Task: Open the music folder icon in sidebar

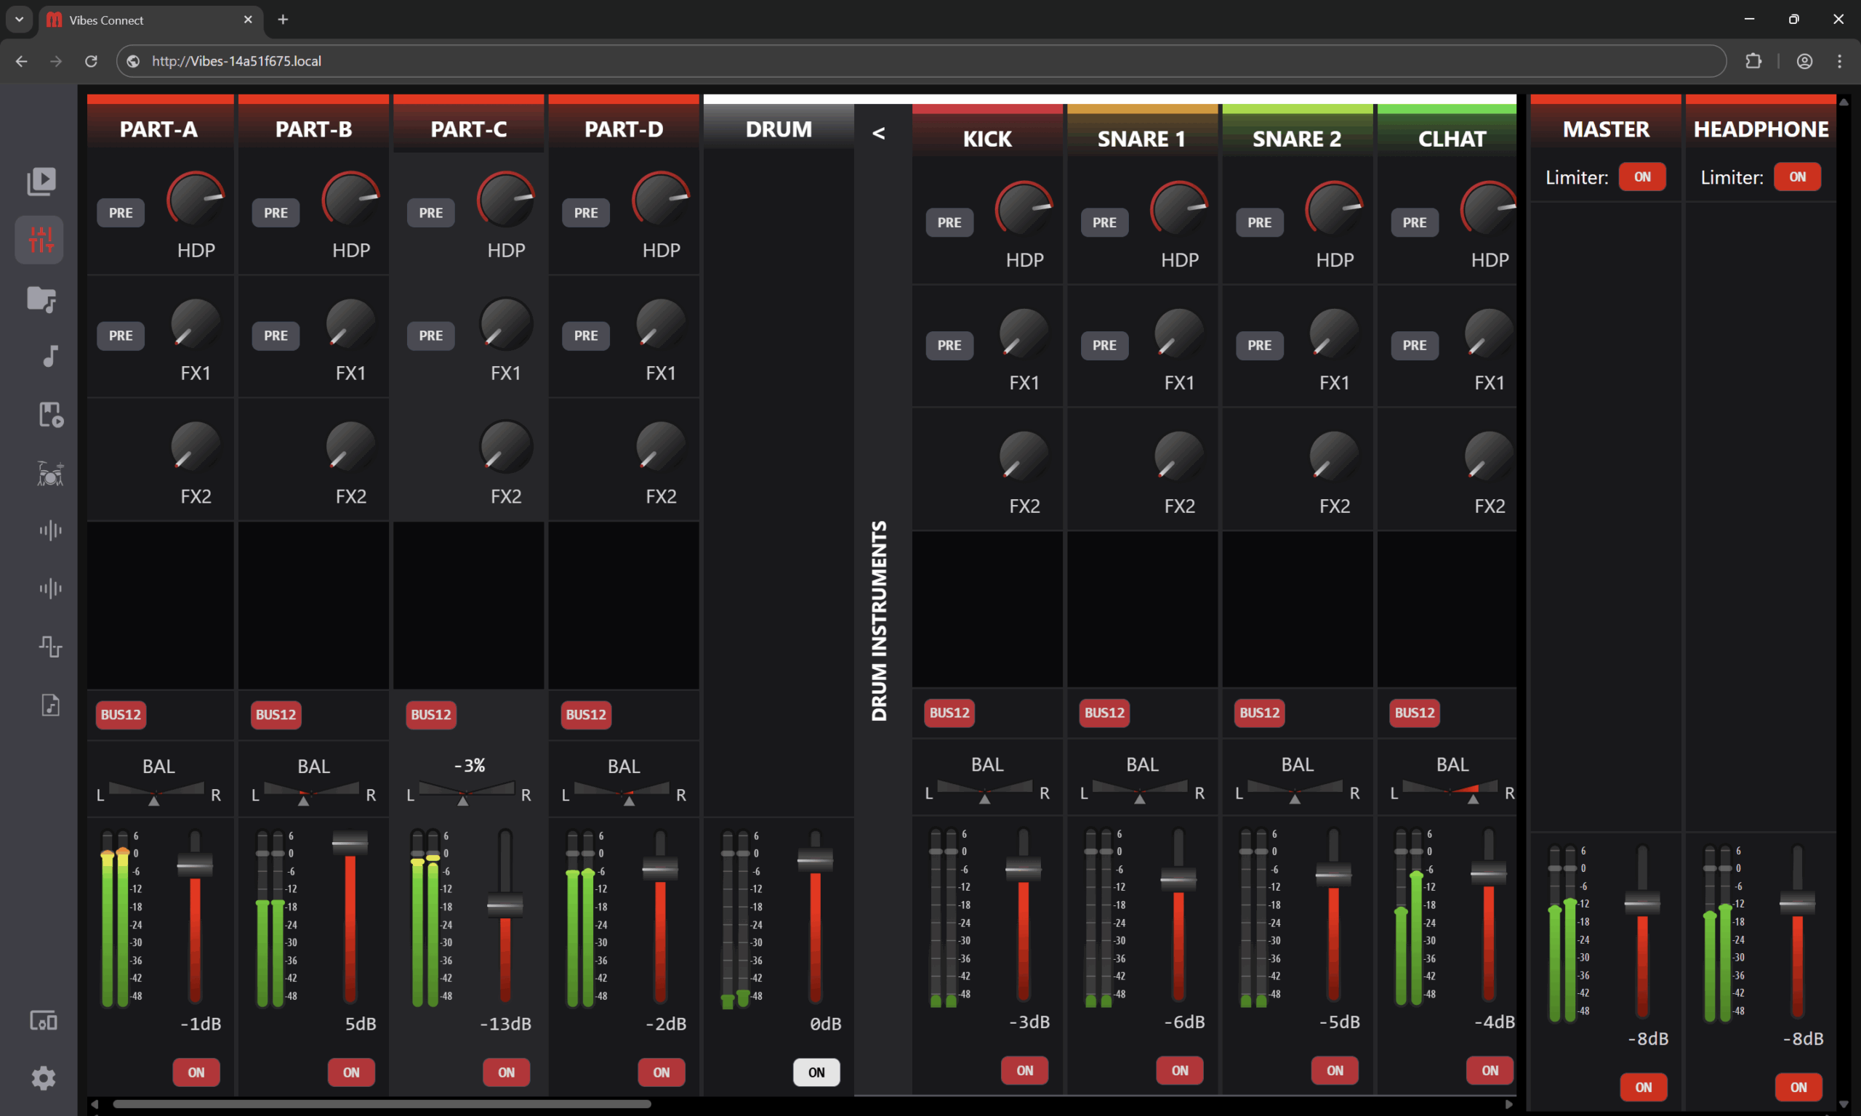Action: [x=41, y=299]
